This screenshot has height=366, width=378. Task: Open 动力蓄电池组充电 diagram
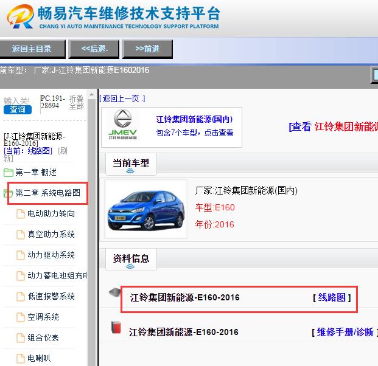[x=57, y=276]
